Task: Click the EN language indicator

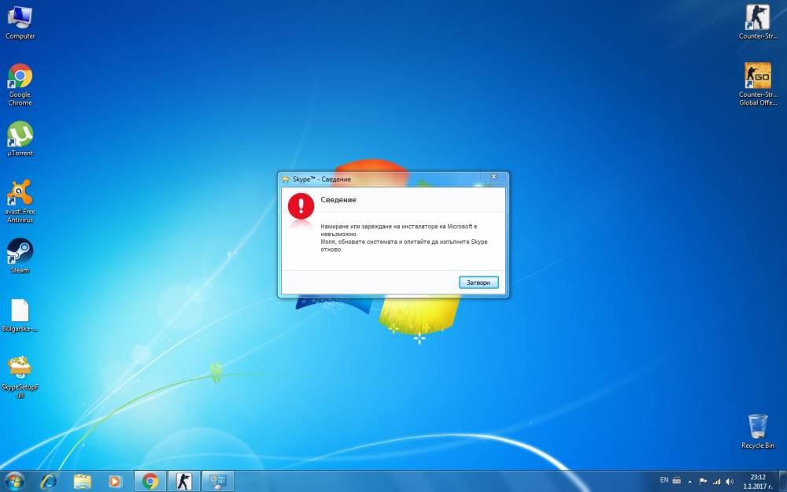Action: [664, 480]
